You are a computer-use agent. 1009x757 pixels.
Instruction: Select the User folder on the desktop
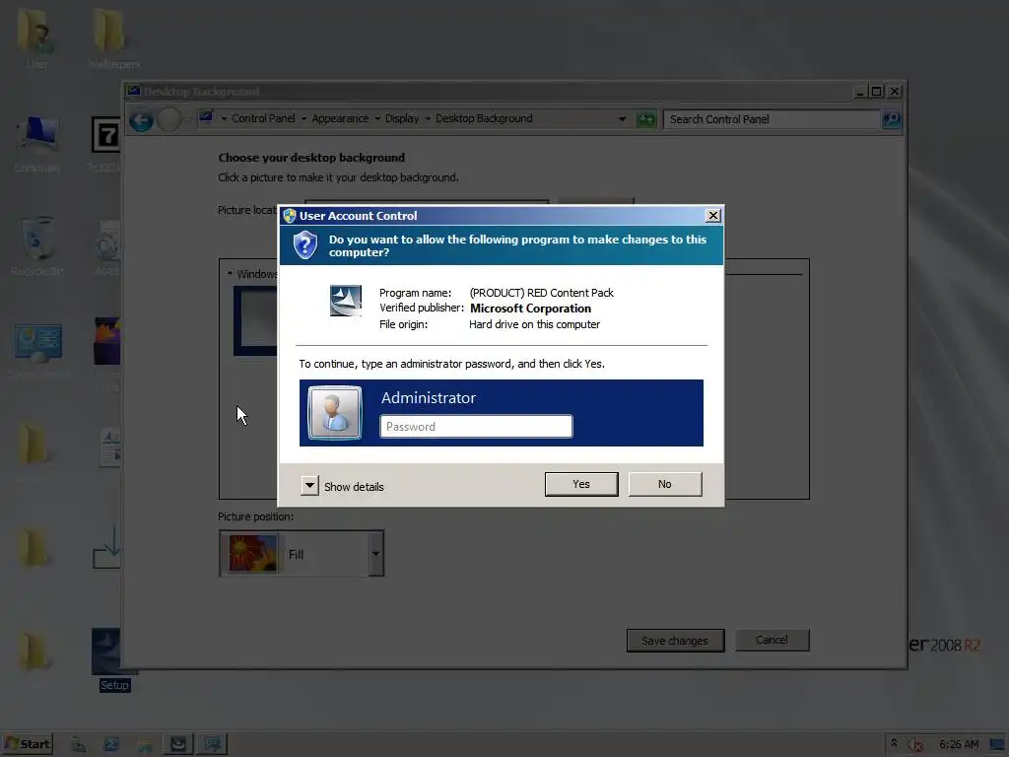(x=36, y=38)
